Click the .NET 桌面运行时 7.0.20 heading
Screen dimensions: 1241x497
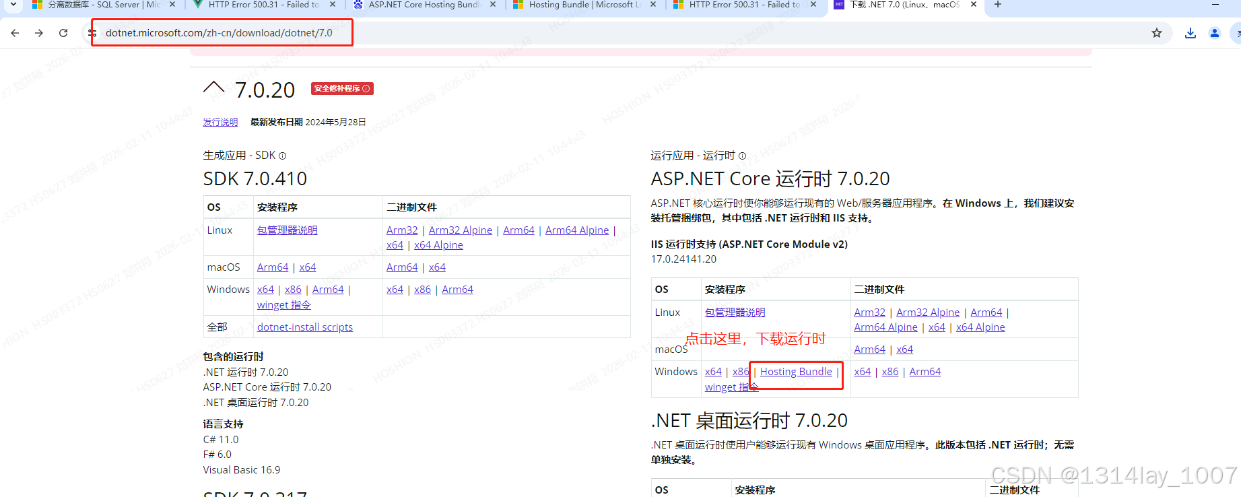point(749,421)
